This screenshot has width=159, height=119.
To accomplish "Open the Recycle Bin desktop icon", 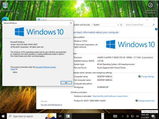I will (x=5, y=7).
